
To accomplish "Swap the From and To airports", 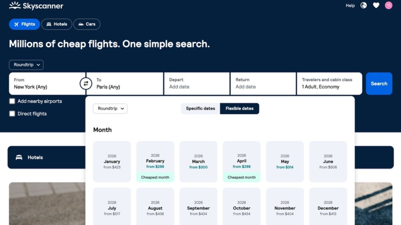I will [86, 83].
